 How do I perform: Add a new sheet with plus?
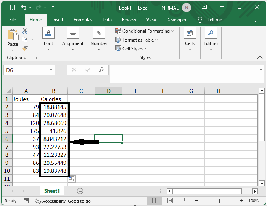80,191
